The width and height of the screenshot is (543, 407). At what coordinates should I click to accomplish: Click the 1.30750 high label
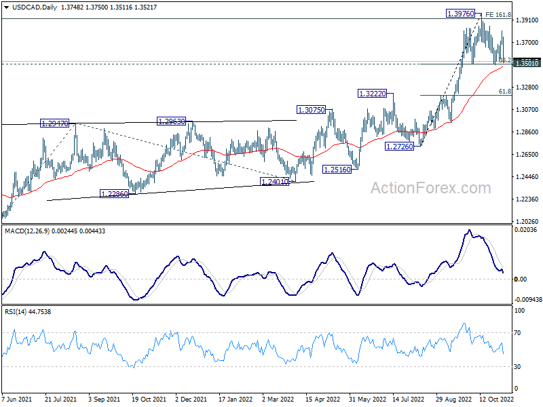311,109
